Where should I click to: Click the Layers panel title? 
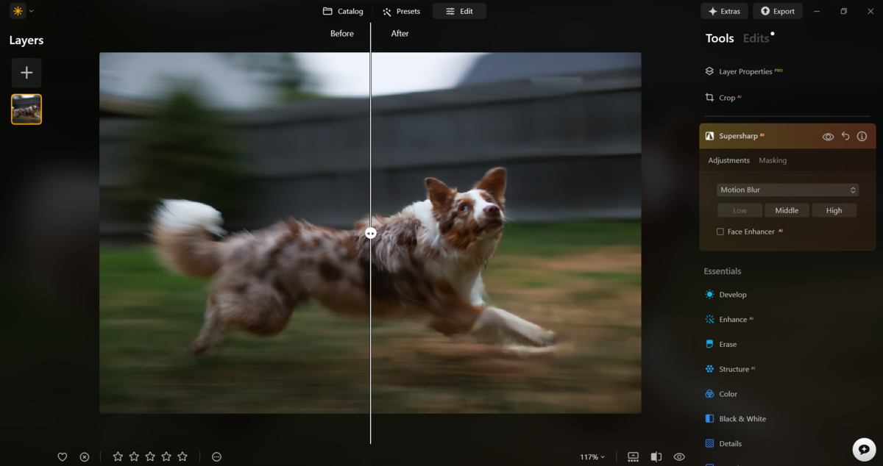click(26, 40)
